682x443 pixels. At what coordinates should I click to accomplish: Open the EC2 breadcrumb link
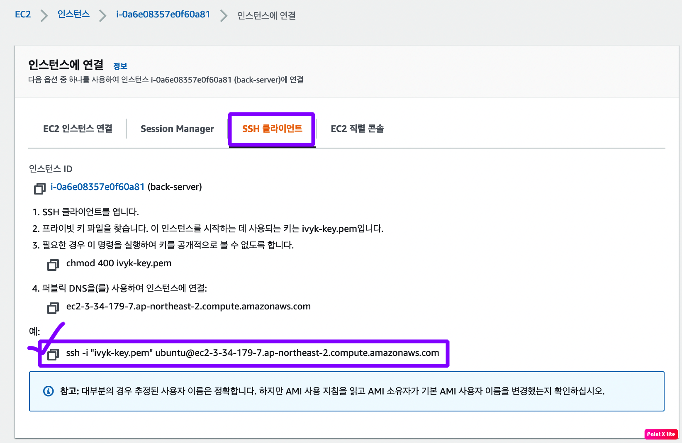pos(23,15)
